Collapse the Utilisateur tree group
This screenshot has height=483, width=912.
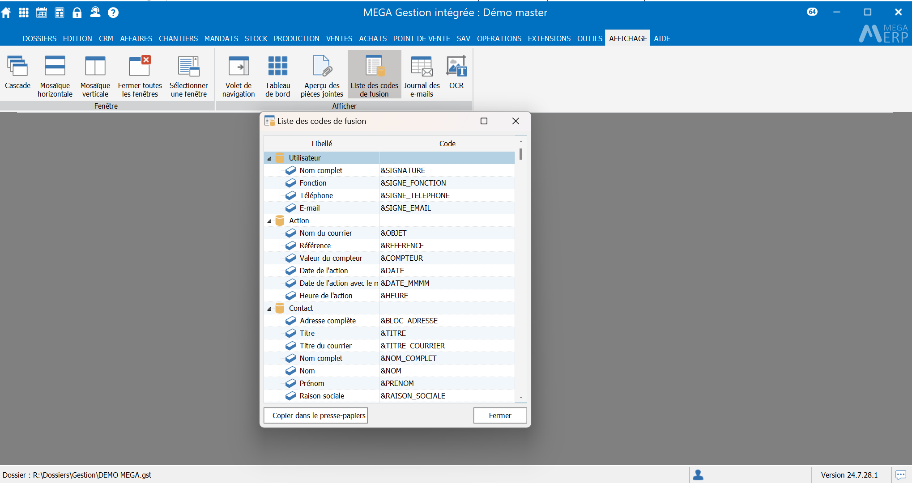click(269, 159)
